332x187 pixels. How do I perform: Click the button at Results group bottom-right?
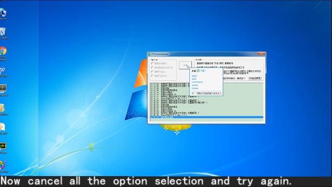[x=255, y=78]
